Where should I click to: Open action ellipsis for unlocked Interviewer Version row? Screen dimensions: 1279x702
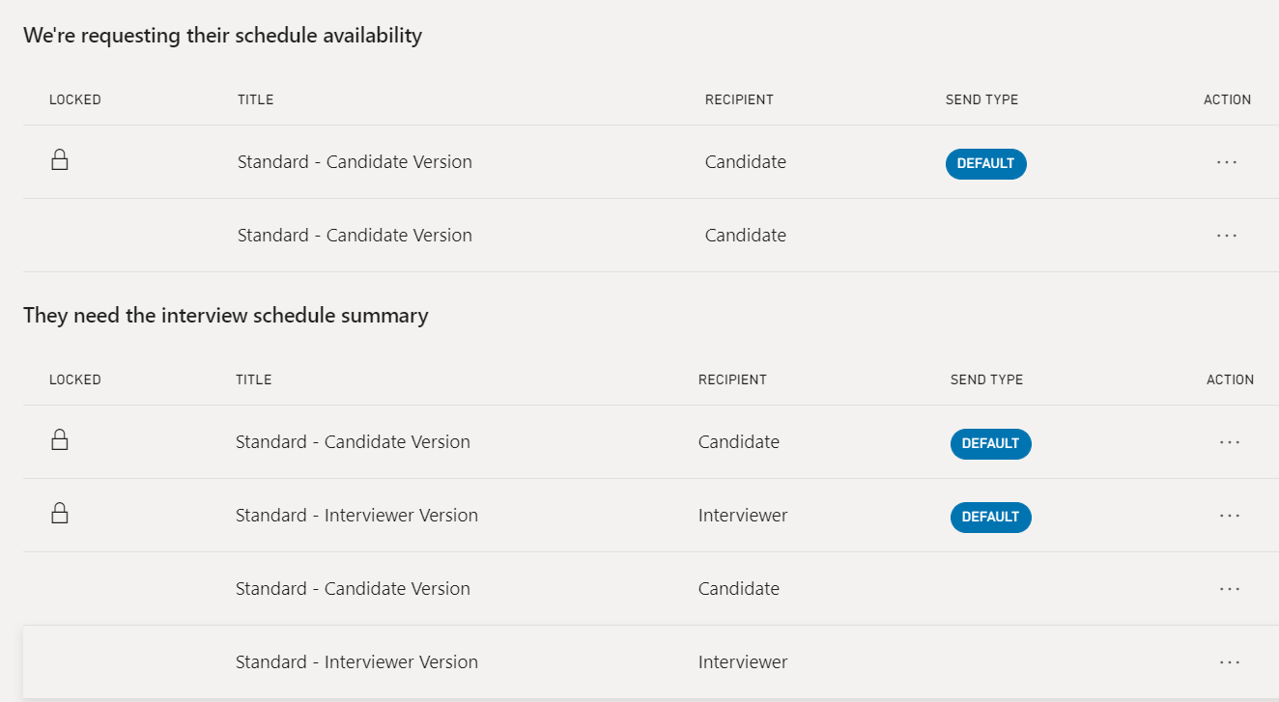pyautogui.click(x=1230, y=662)
